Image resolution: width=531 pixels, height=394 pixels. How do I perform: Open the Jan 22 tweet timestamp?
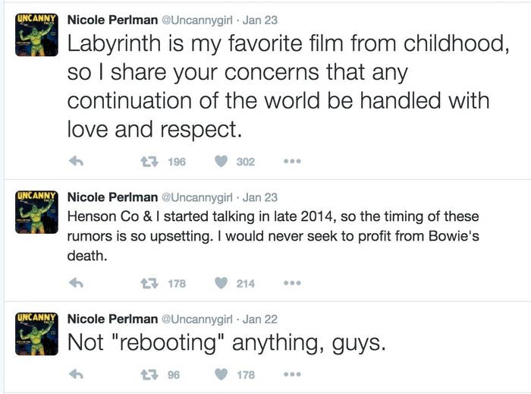coord(260,319)
